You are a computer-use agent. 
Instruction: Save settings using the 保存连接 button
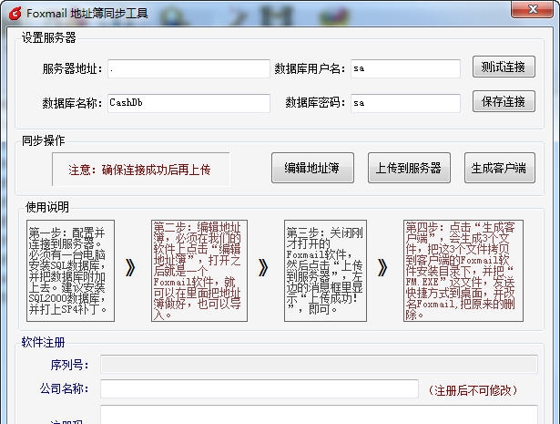click(504, 101)
